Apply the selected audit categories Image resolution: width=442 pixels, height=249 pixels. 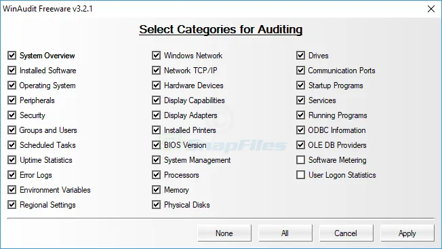tap(407, 233)
